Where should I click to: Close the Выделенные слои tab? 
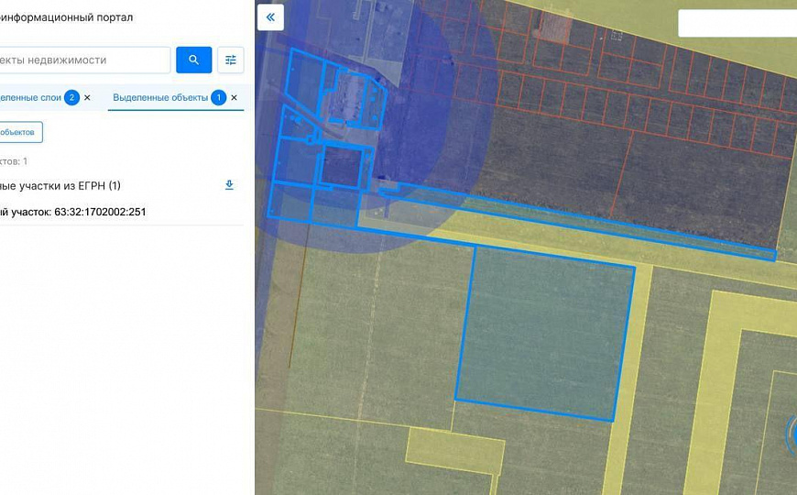point(87,97)
